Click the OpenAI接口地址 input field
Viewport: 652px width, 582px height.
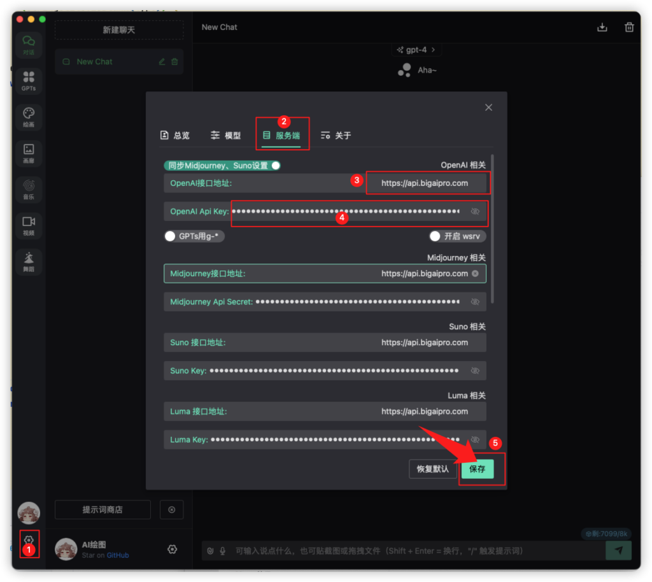(325, 183)
